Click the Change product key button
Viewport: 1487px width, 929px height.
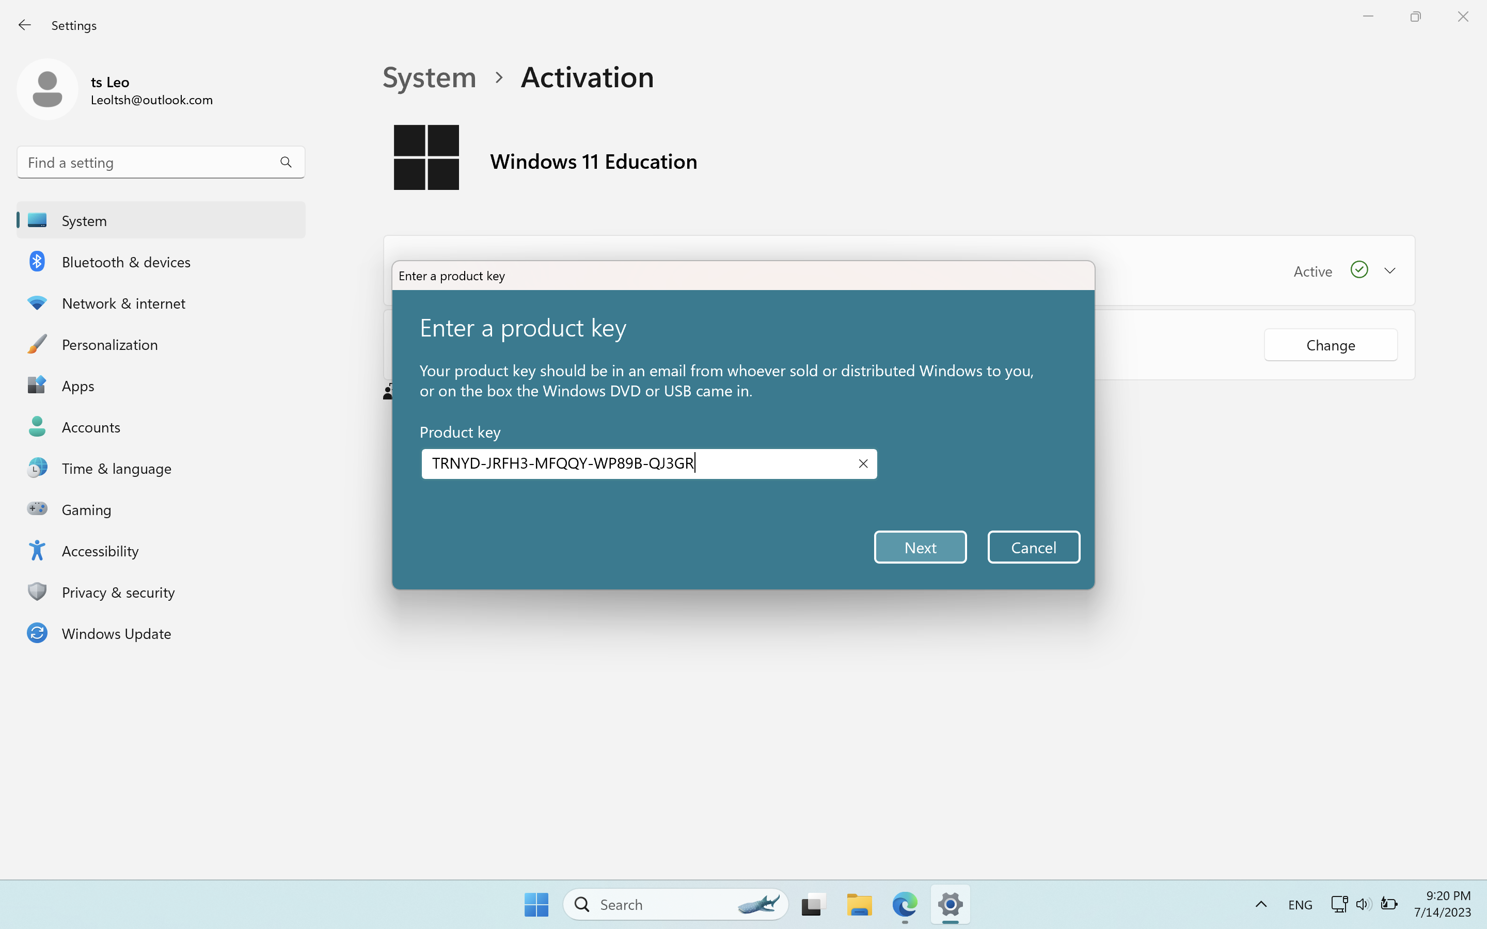point(1331,345)
